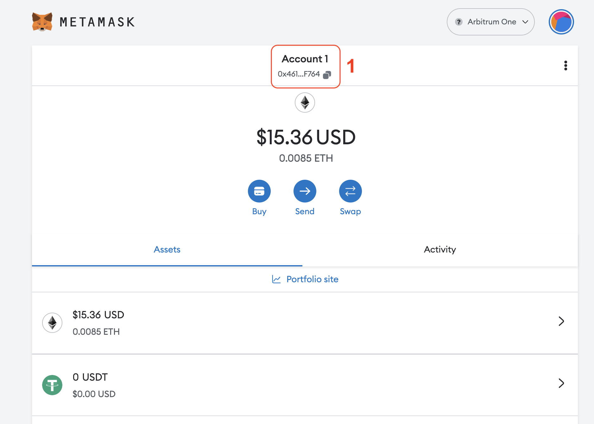
Task: Click the ETH icon in assets list
Action: 52,323
